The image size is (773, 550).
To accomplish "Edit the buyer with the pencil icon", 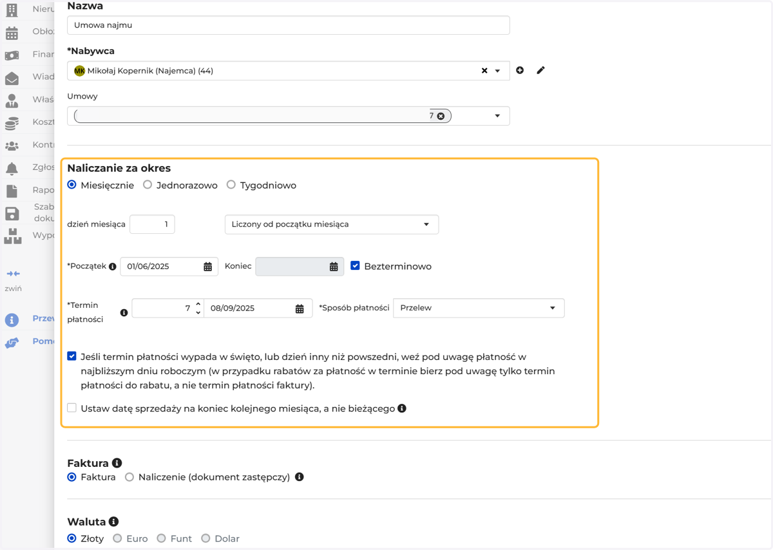I will click(540, 70).
